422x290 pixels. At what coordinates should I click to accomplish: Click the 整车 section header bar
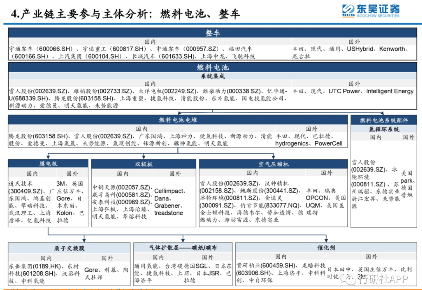212,33
